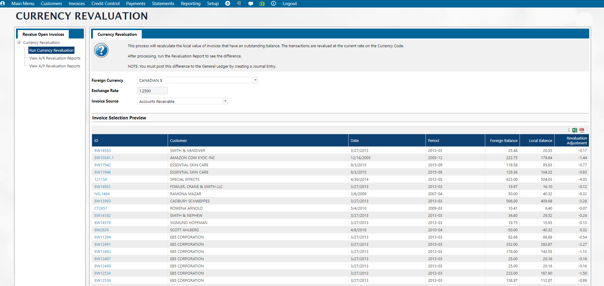604x286 pixels.
Task: Open the Invoice Source dropdown
Action: pos(225,101)
